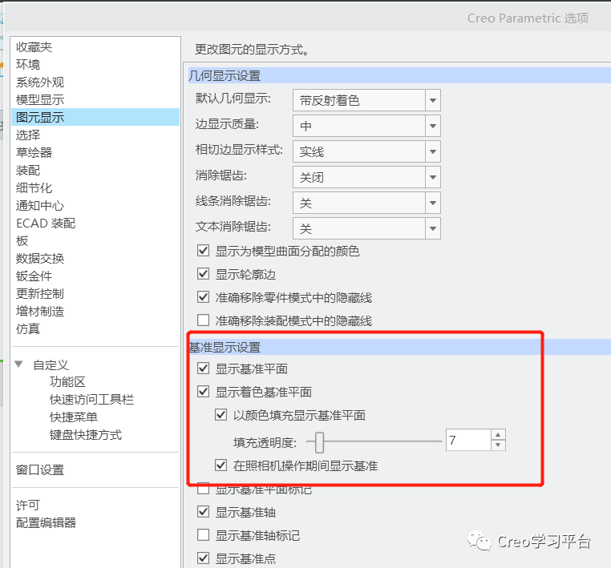
Task: Collapse the 自定义 tree node
Action: [18, 364]
